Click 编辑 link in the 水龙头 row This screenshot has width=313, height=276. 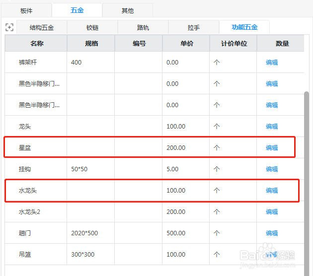coord(272,191)
